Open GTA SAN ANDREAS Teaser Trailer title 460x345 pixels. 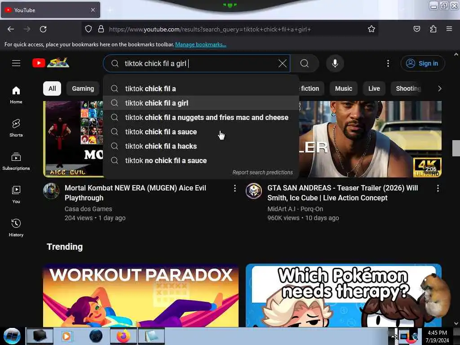342,193
